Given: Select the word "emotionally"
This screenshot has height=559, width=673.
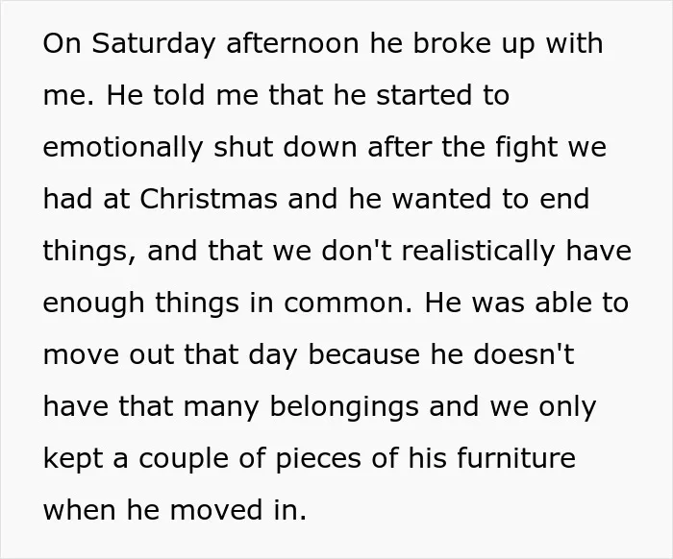Looking at the screenshot, I should pyautogui.click(x=123, y=148).
